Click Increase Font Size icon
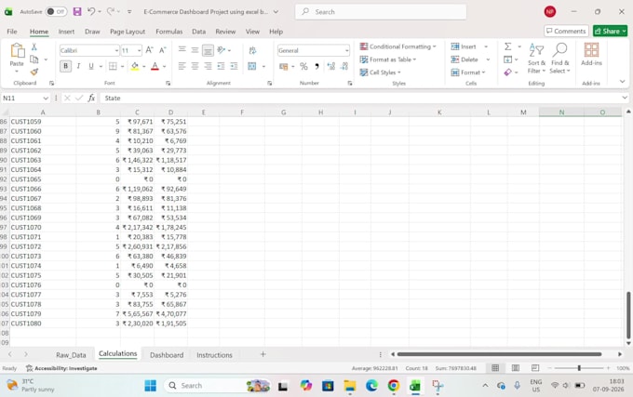633x397 pixels. [149, 50]
